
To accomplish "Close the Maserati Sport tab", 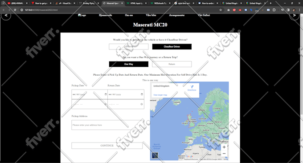I will pos(122,3).
